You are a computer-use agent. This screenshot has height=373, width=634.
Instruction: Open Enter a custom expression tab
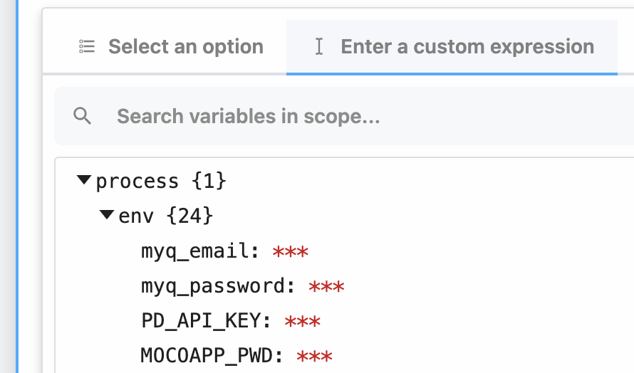coord(452,47)
